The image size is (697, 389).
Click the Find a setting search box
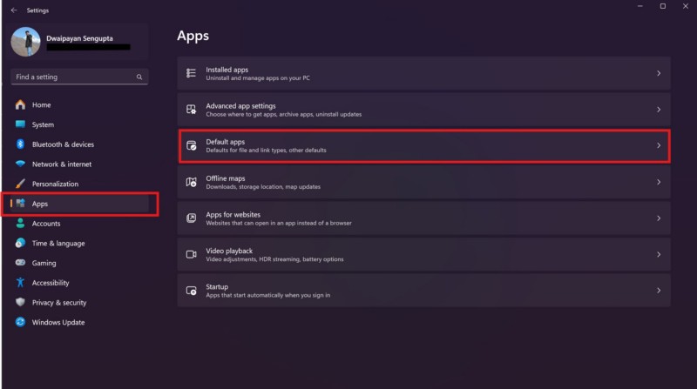74,77
